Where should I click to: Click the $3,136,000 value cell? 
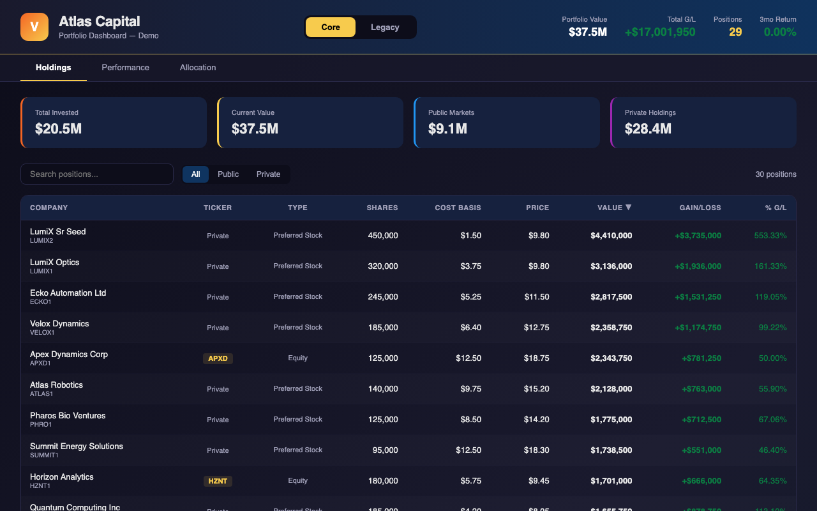(611, 266)
